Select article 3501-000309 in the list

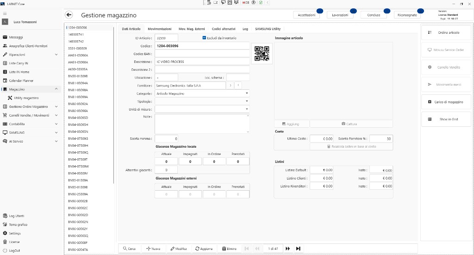pyautogui.click(x=77, y=48)
